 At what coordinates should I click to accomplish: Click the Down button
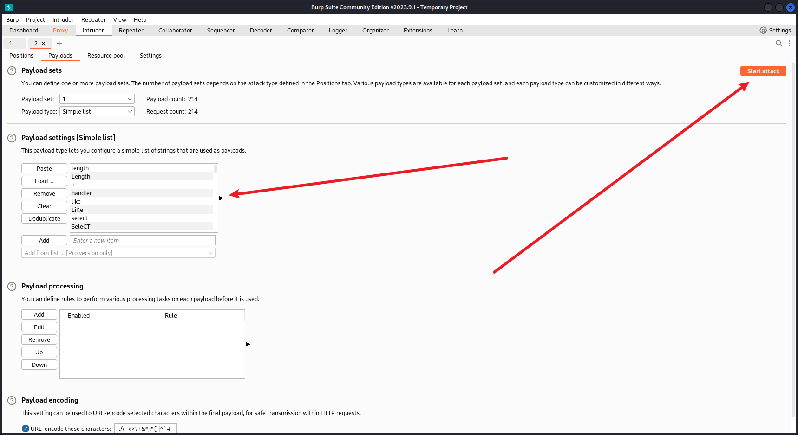(39, 365)
